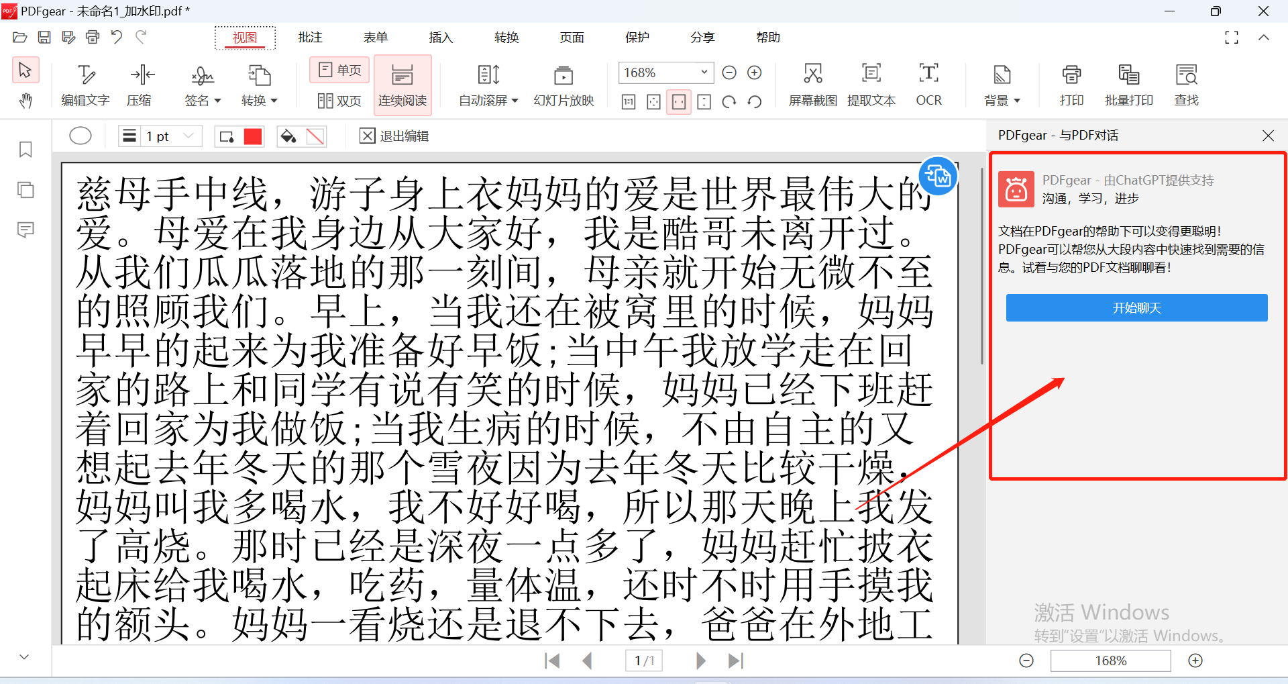The height and width of the screenshot is (684, 1288).
Task: Open the 批注 annotation tab
Action: coord(310,38)
